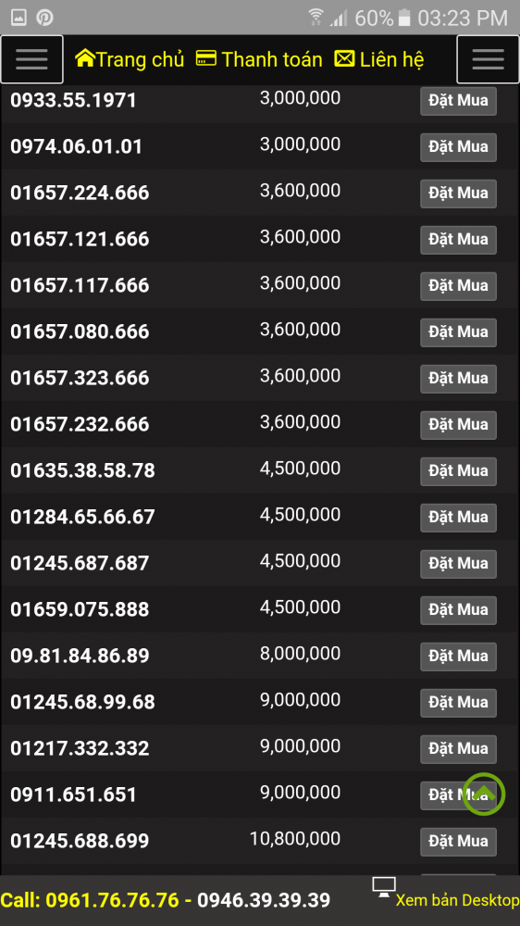
Task: Open the left hamburger menu
Action: tap(31, 59)
